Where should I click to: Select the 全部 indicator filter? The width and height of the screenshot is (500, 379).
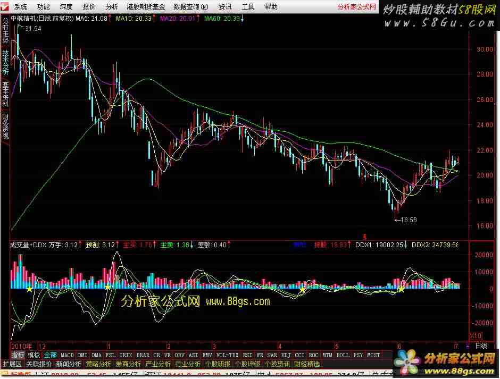coord(50,355)
